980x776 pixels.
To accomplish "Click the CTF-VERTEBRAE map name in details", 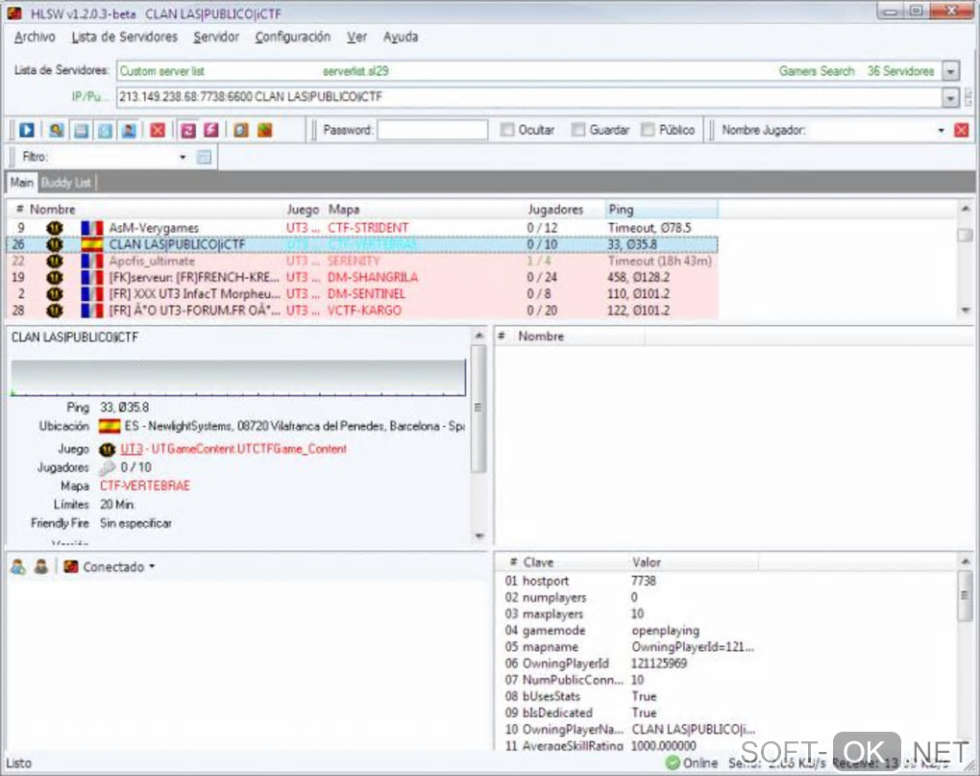I will (x=145, y=486).
